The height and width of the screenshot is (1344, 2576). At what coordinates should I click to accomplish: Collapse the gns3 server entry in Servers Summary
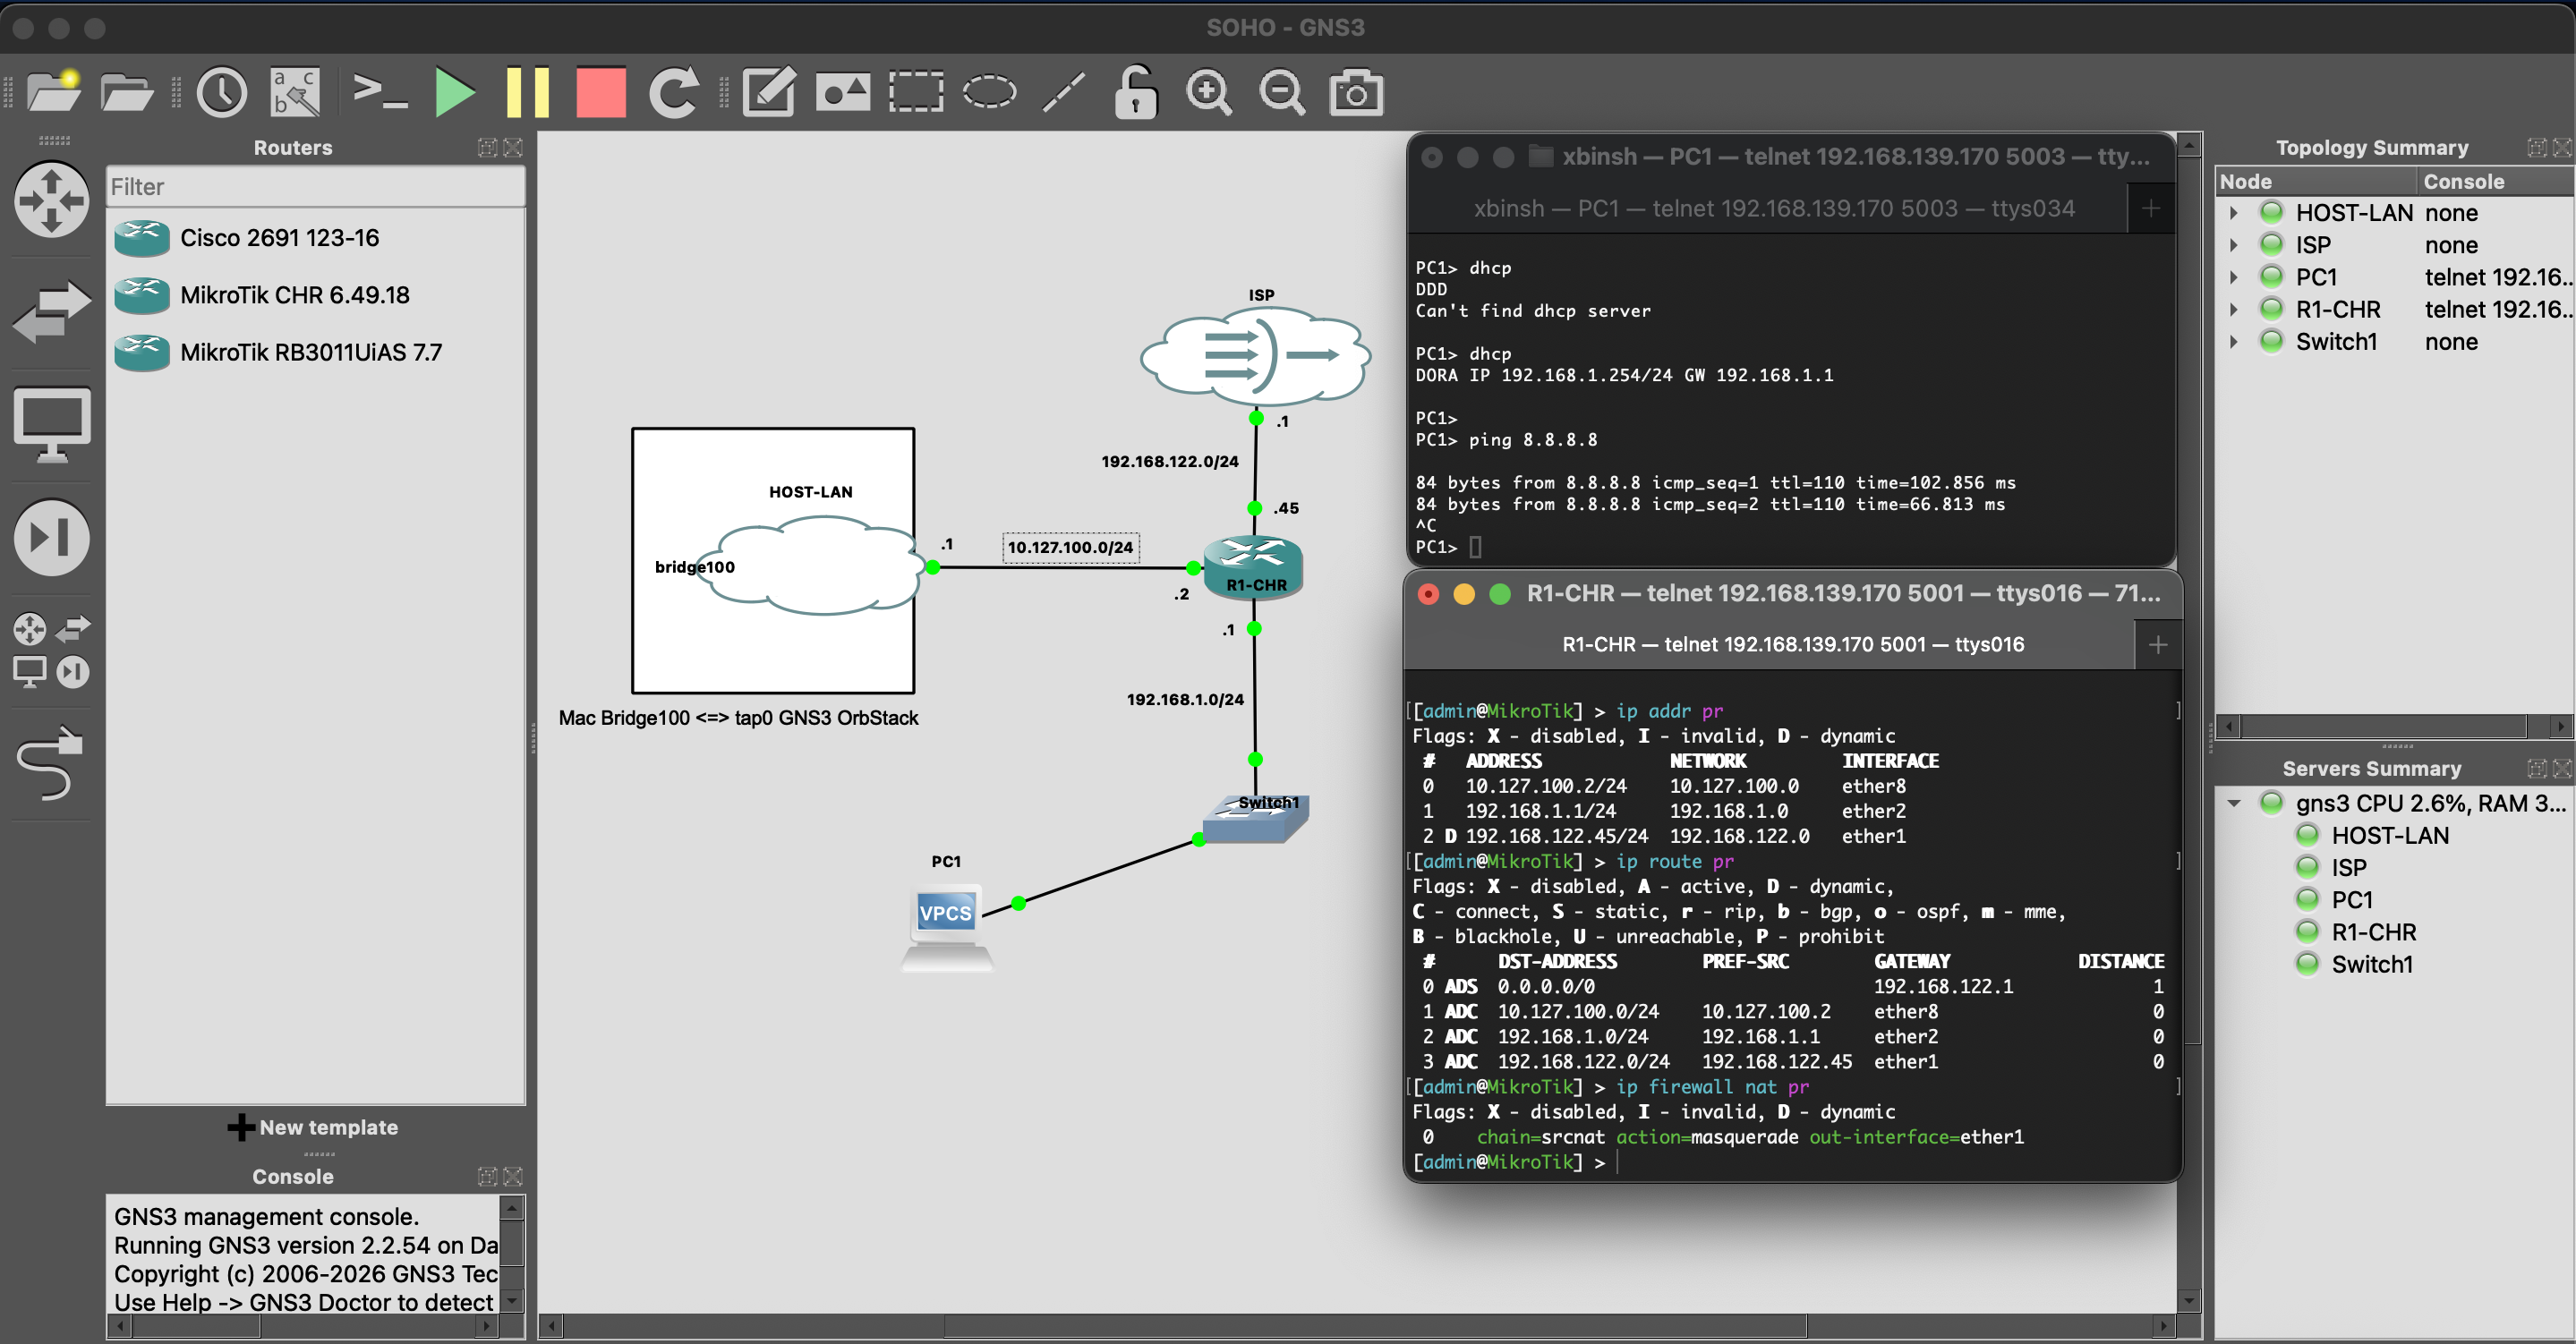[x=2233, y=804]
